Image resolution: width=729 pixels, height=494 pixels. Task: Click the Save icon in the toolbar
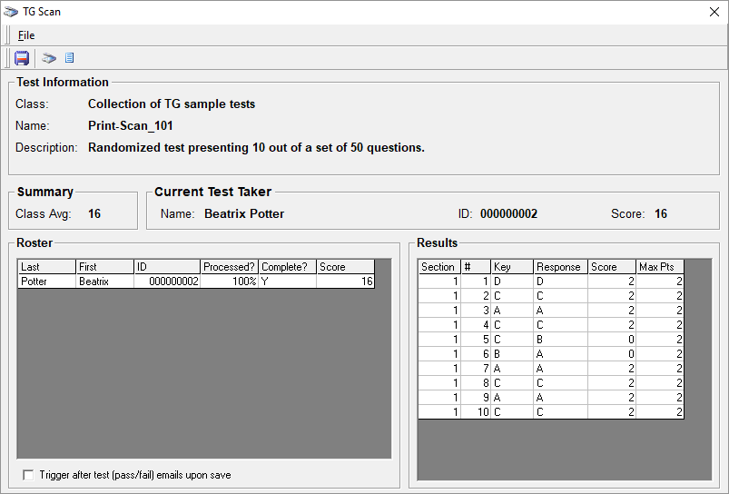click(x=22, y=58)
